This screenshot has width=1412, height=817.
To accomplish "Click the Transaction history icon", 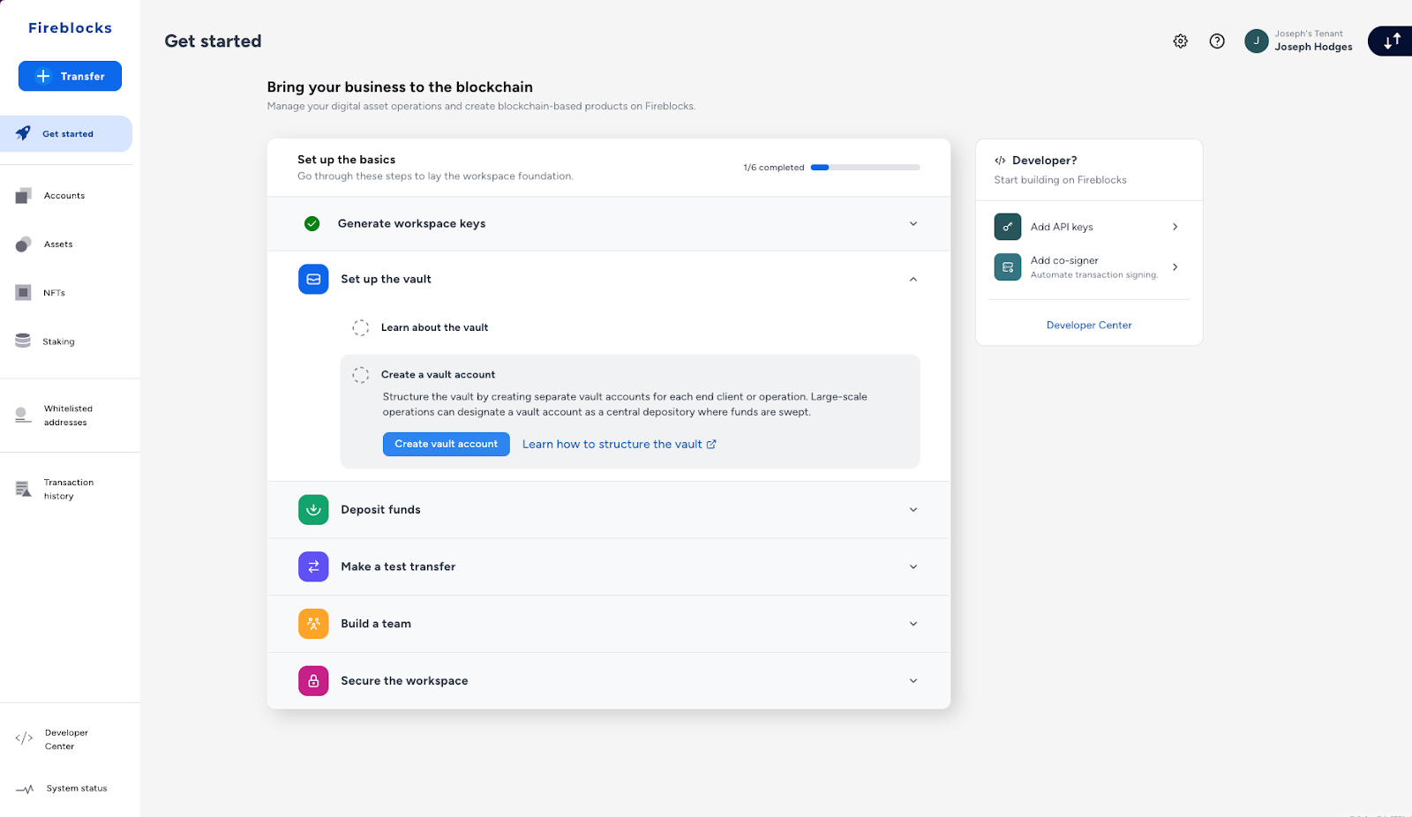I will (24, 489).
